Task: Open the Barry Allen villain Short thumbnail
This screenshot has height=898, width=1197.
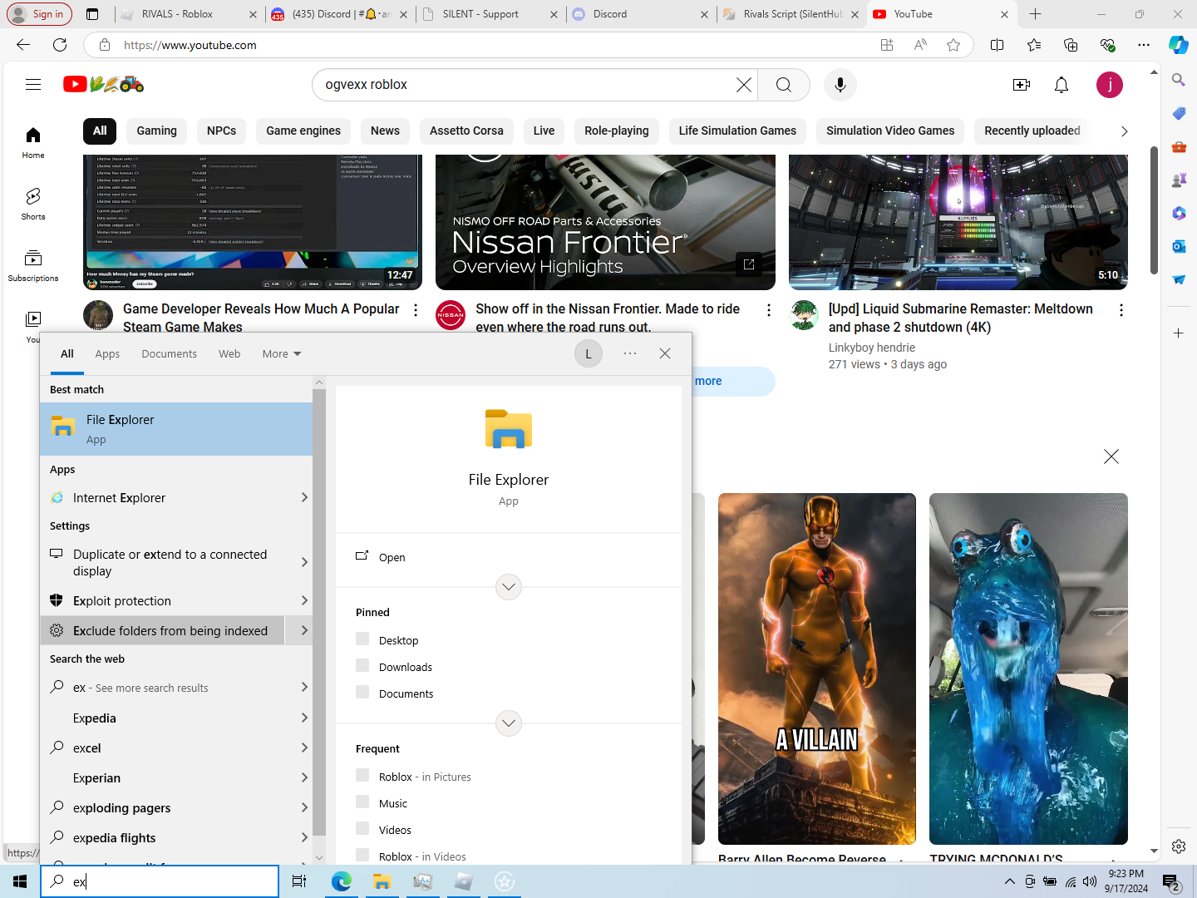Action: tap(817, 669)
